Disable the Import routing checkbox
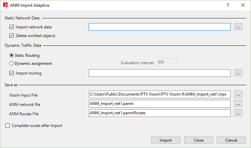251x148 pixels. [x=12, y=73]
